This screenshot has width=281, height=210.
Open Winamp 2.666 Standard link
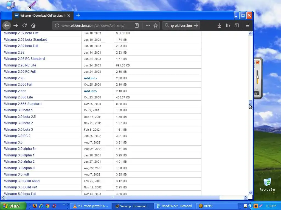(x=23, y=104)
